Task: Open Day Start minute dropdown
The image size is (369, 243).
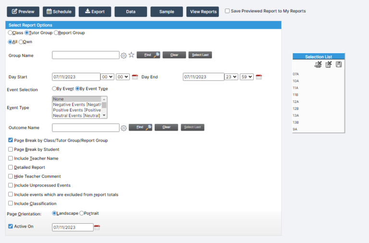Action: tap(123, 77)
